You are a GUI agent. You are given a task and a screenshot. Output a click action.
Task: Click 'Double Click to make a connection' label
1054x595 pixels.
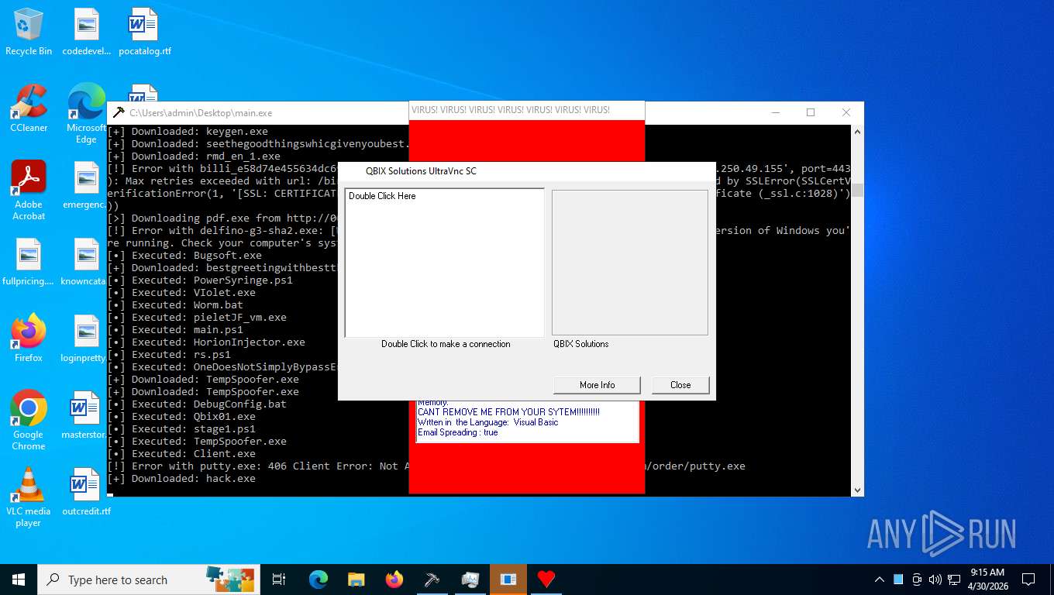[x=446, y=344]
